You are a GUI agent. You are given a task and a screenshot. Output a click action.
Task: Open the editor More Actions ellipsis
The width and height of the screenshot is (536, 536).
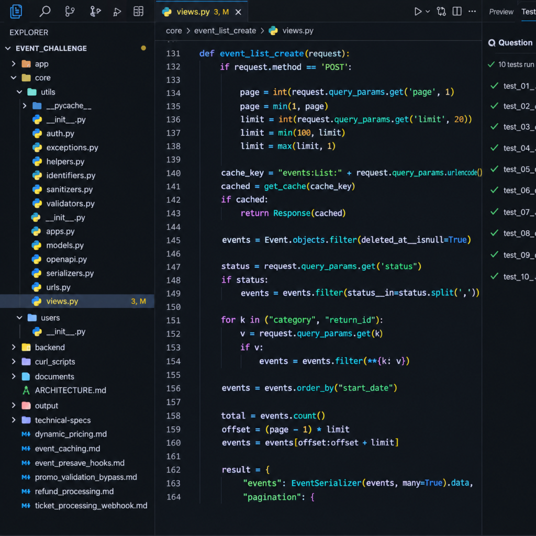coord(472,12)
